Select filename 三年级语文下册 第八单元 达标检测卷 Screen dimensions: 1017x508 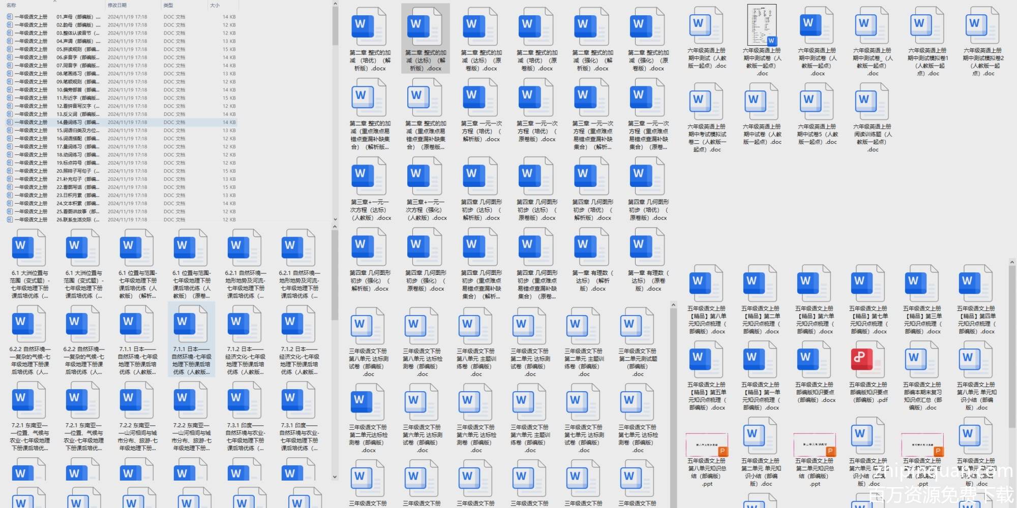[422, 363]
